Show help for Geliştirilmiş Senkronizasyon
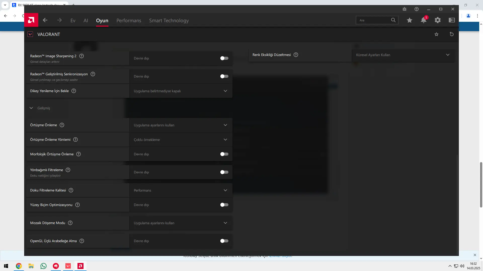 coord(93,74)
